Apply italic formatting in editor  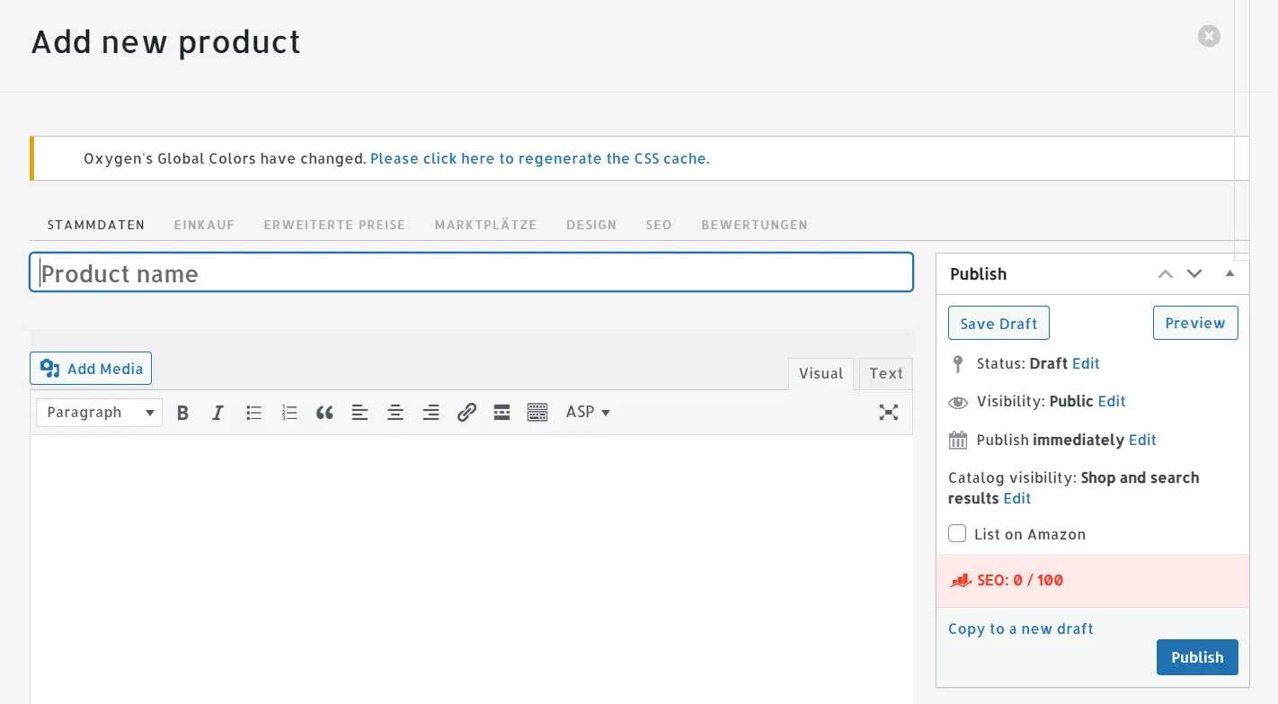coord(217,413)
